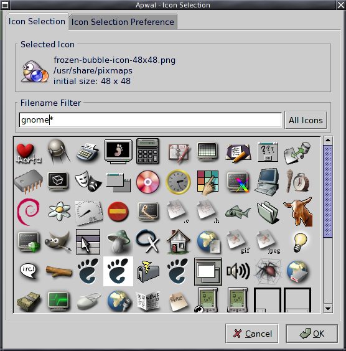Click into the Filename Filter text field
This screenshot has height=351, width=346.
[150, 120]
